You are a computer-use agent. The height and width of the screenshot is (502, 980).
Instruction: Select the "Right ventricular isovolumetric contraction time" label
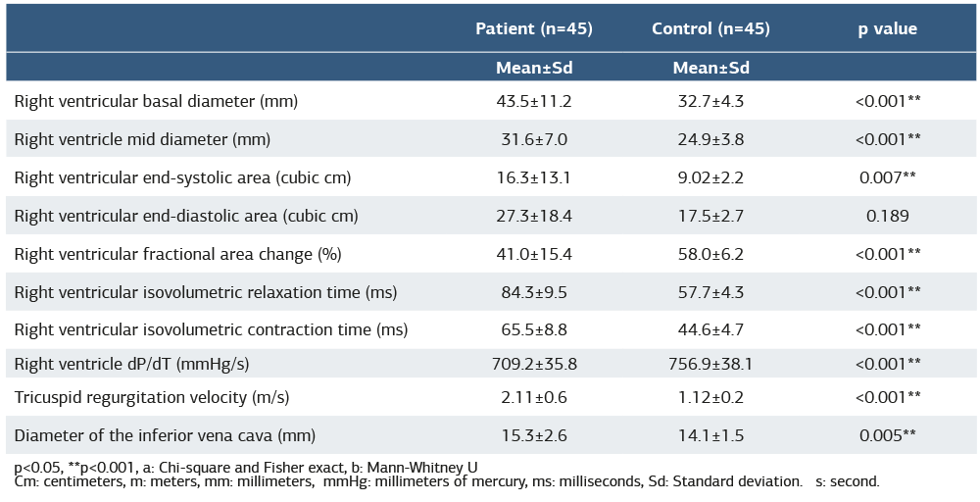211,330
